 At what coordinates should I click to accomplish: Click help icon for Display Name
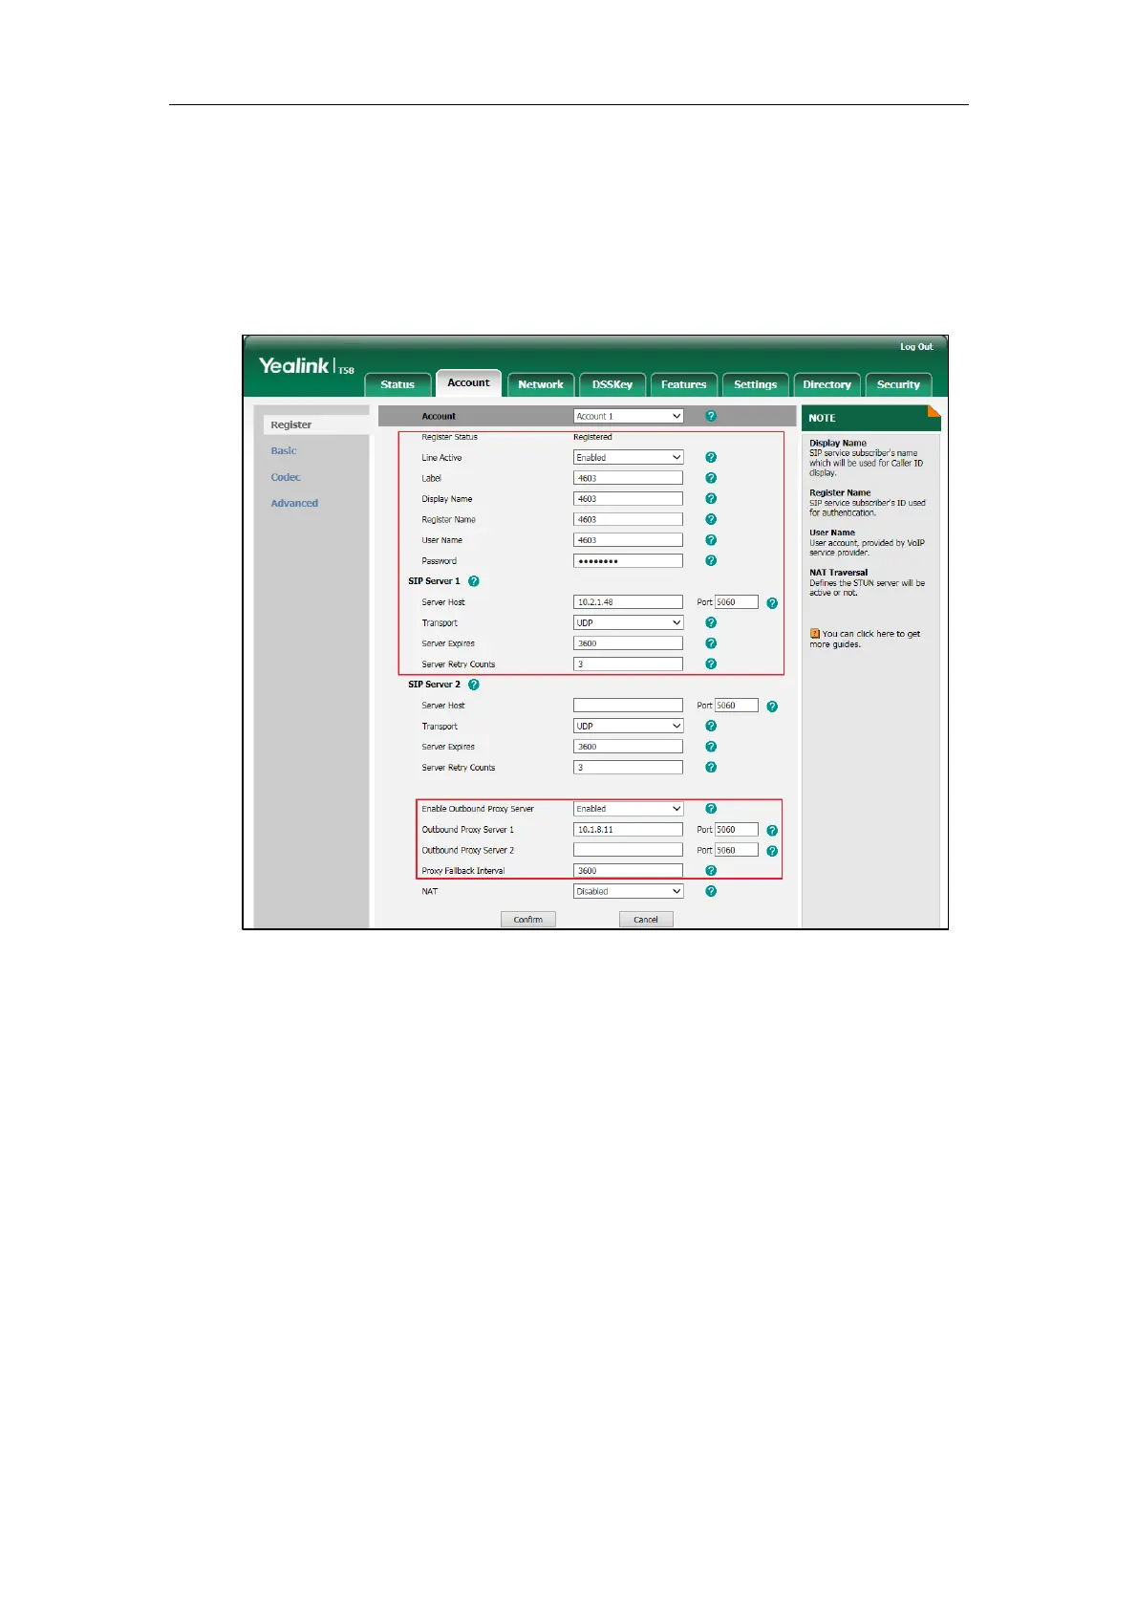(x=711, y=499)
